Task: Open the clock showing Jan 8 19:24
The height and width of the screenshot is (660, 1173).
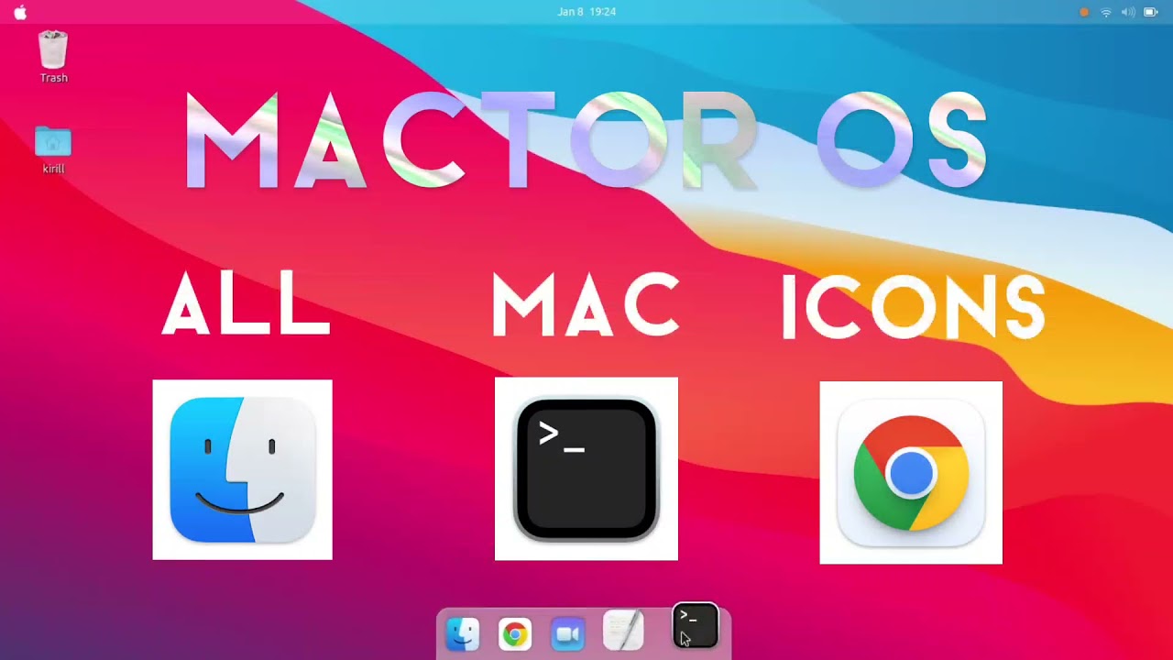Action: (586, 12)
